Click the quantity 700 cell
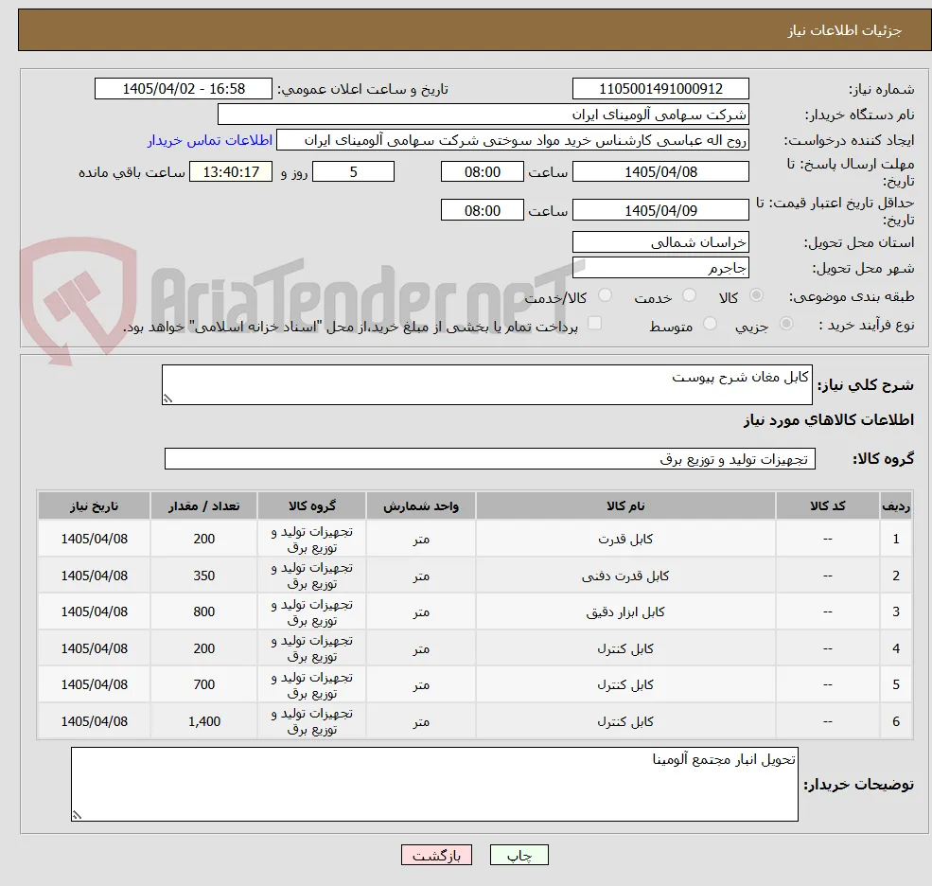932x886 pixels. point(203,685)
